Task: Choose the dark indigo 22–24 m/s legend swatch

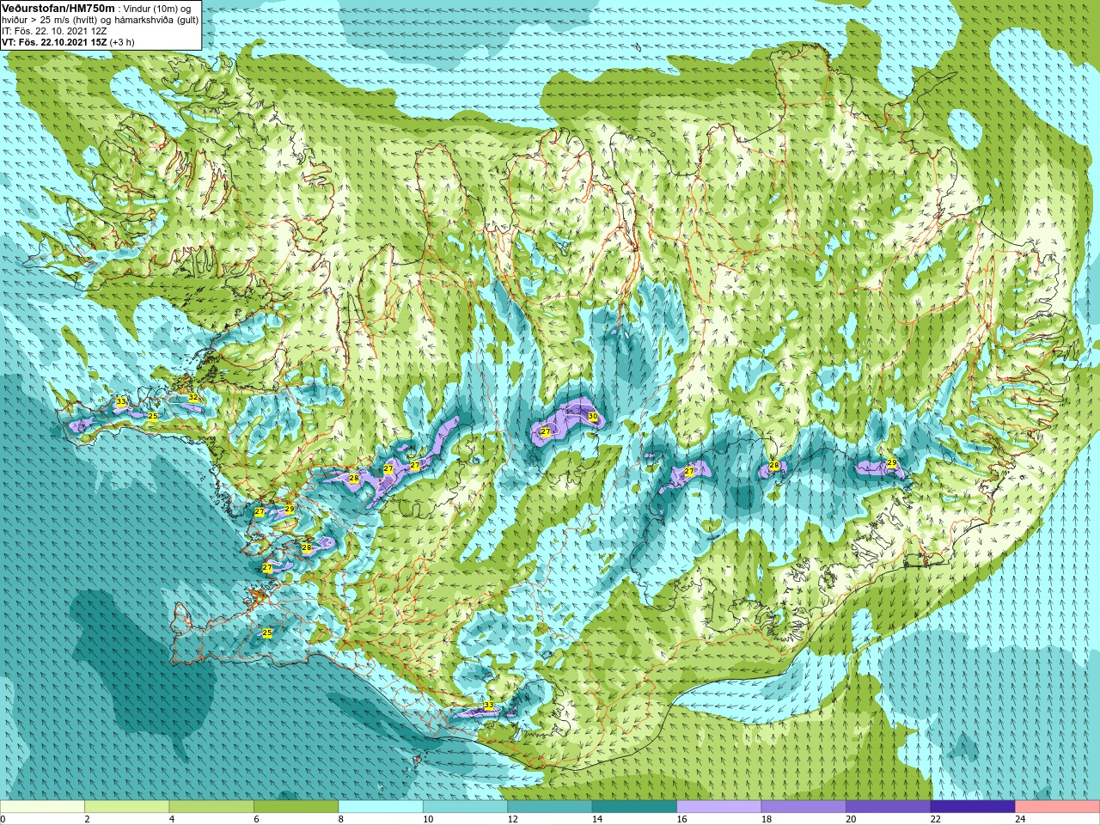Action: (973, 807)
